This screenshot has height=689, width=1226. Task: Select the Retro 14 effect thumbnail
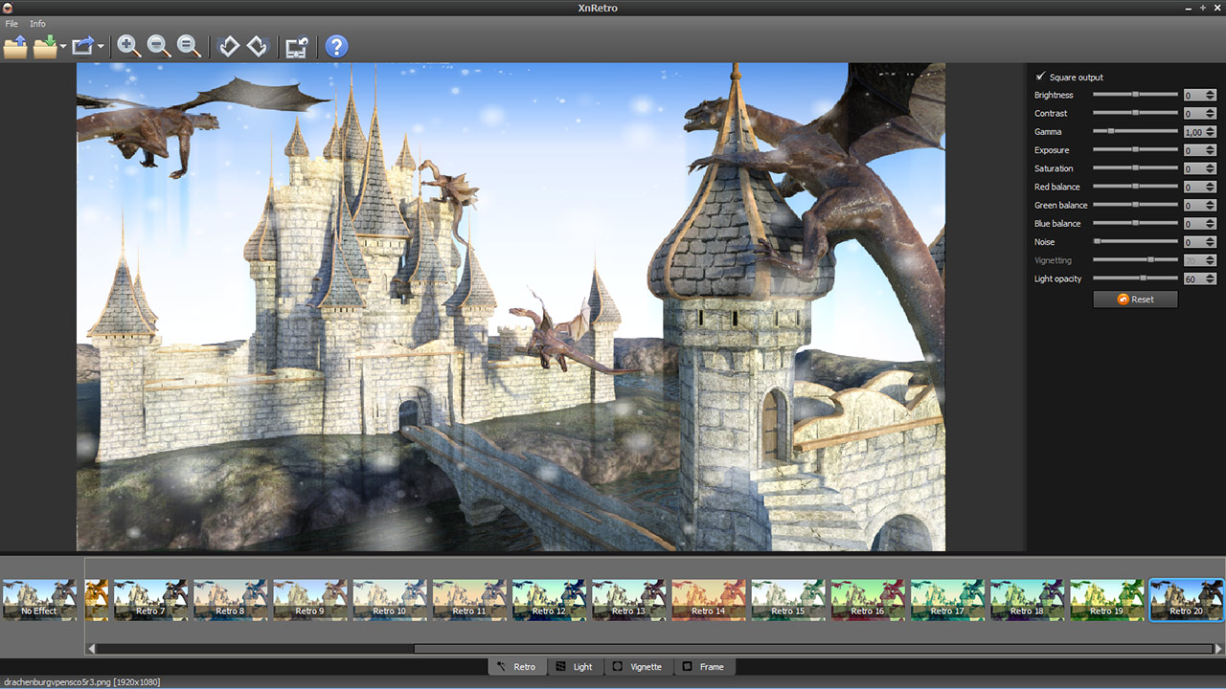coord(709,599)
